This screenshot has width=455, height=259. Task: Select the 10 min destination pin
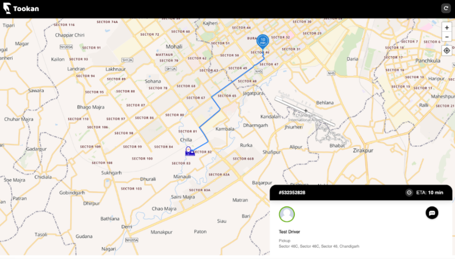tap(263, 42)
